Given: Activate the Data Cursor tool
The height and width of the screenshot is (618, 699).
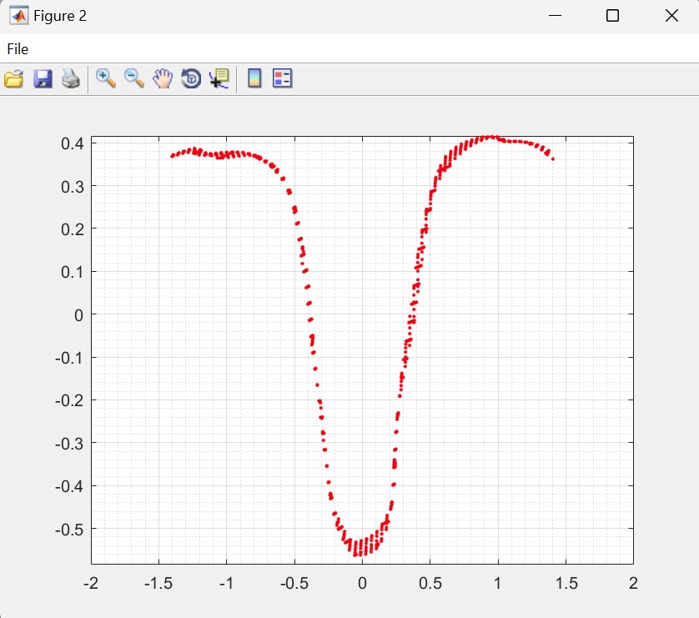Looking at the screenshot, I should coord(219,79).
